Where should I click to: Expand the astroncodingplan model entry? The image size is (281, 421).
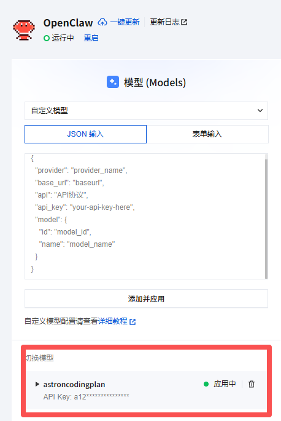pyautogui.click(x=37, y=384)
